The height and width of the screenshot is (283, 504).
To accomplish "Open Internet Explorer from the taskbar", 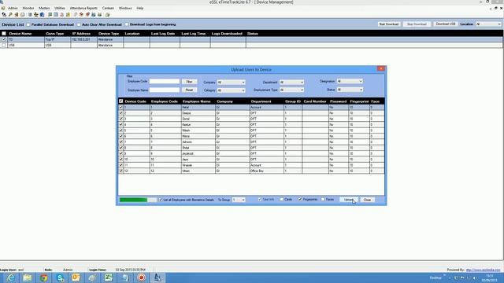I will point(10,277).
